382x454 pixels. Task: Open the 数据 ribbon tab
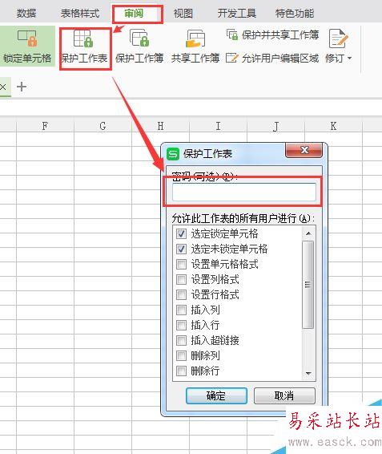click(26, 14)
